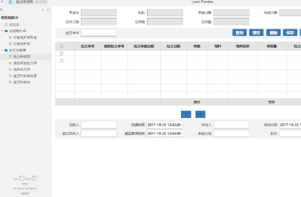The image size is (301, 197).
Task: Select the 处方单明细 page
Action: point(22,57)
